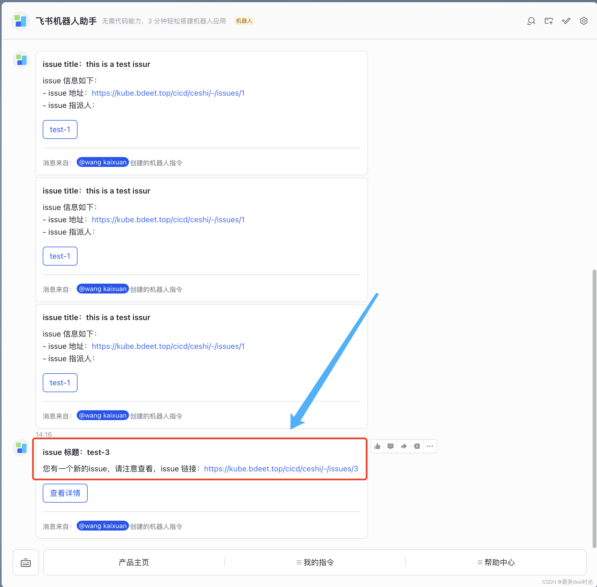Forward the test-3 message
The image size is (597, 587).
(404, 446)
